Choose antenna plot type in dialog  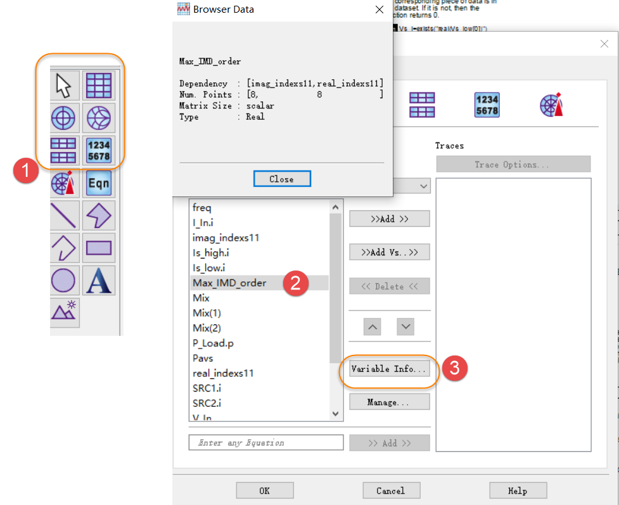point(551,105)
